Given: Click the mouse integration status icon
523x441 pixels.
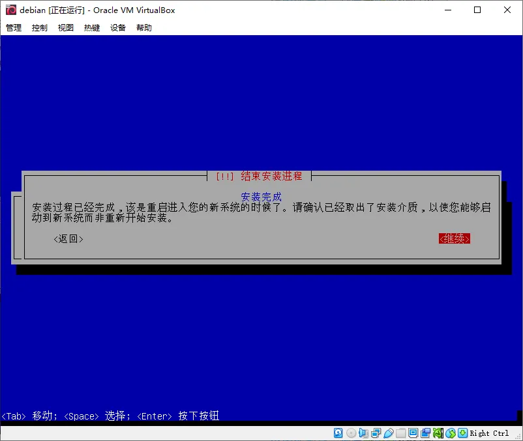Looking at the screenshot, I should pyautogui.click(x=451, y=433).
